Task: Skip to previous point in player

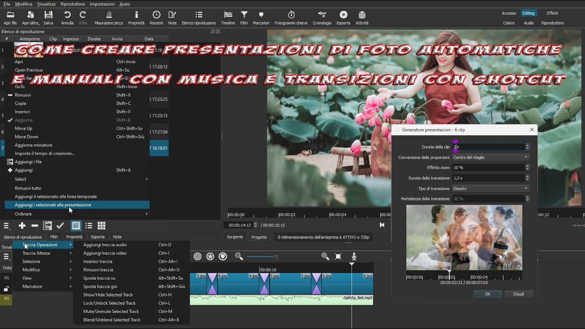Action: 382,225
